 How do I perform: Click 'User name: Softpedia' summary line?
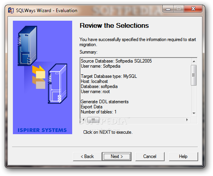(x=100, y=66)
